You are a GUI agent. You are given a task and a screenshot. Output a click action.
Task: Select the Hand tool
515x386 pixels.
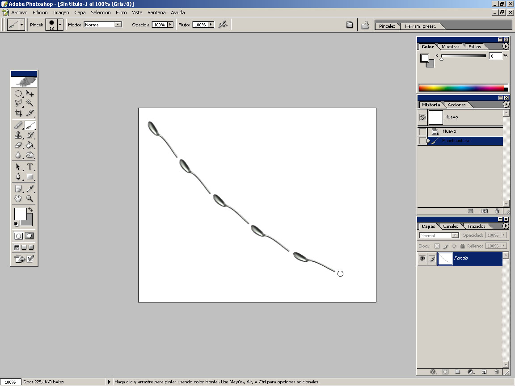pos(18,198)
